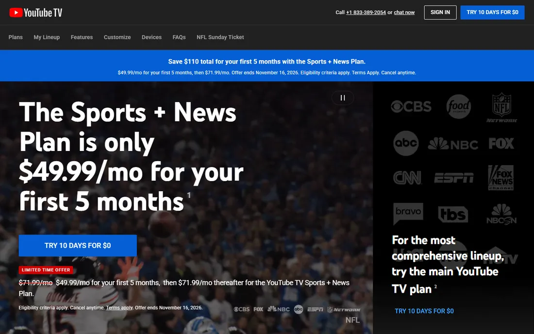This screenshot has width=534, height=334.
Task: Select the NBC peacock logo in channel grid
Action: coord(453,144)
